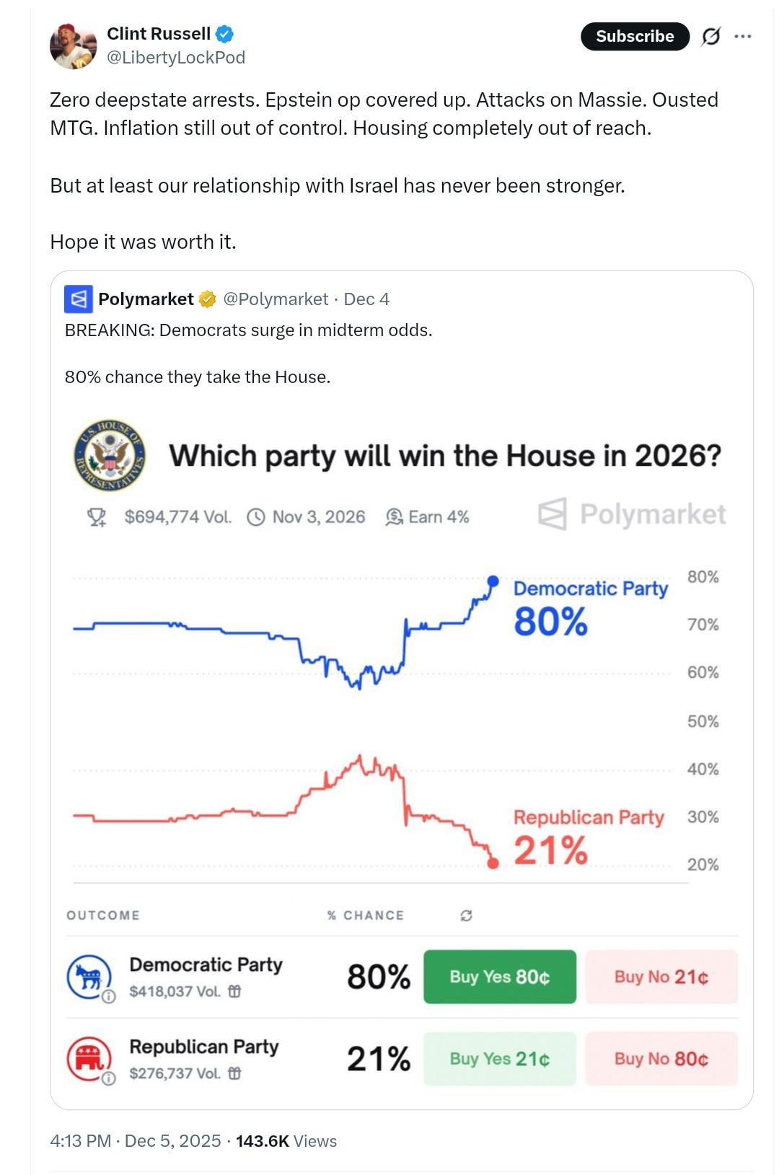Click the House of Representatives seal
Viewport: 779px width, 1175px height.
click(110, 456)
